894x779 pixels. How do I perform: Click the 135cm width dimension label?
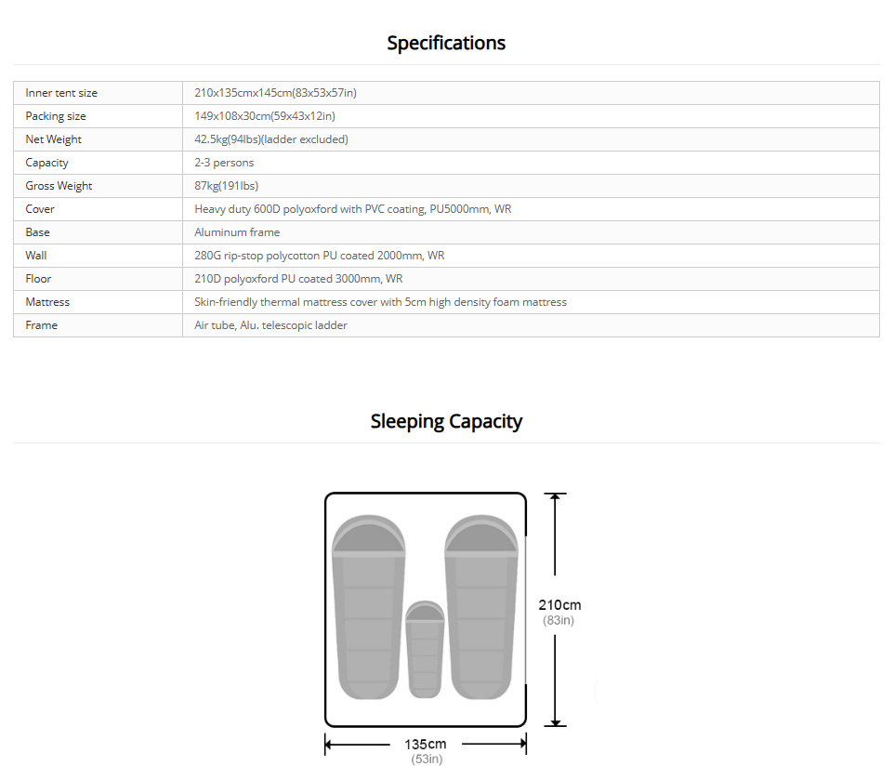pyautogui.click(x=425, y=744)
